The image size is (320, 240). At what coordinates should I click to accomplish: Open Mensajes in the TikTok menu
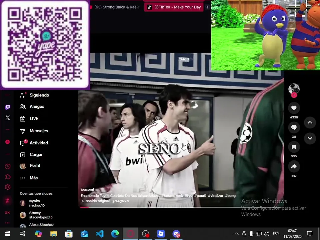pos(34,131)
